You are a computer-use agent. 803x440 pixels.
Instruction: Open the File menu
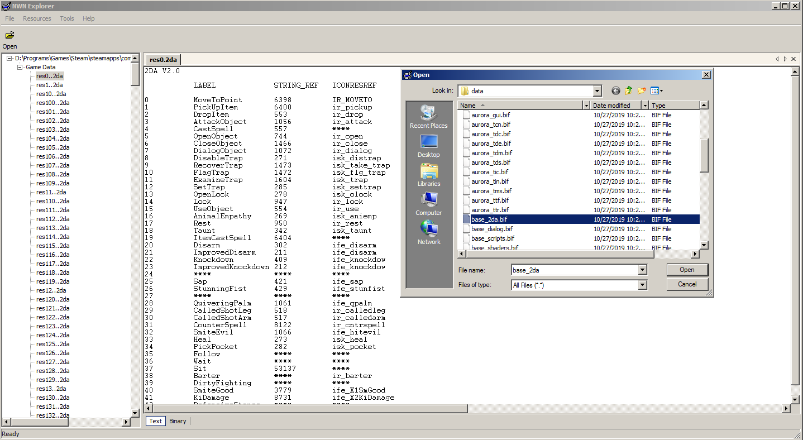10,18
